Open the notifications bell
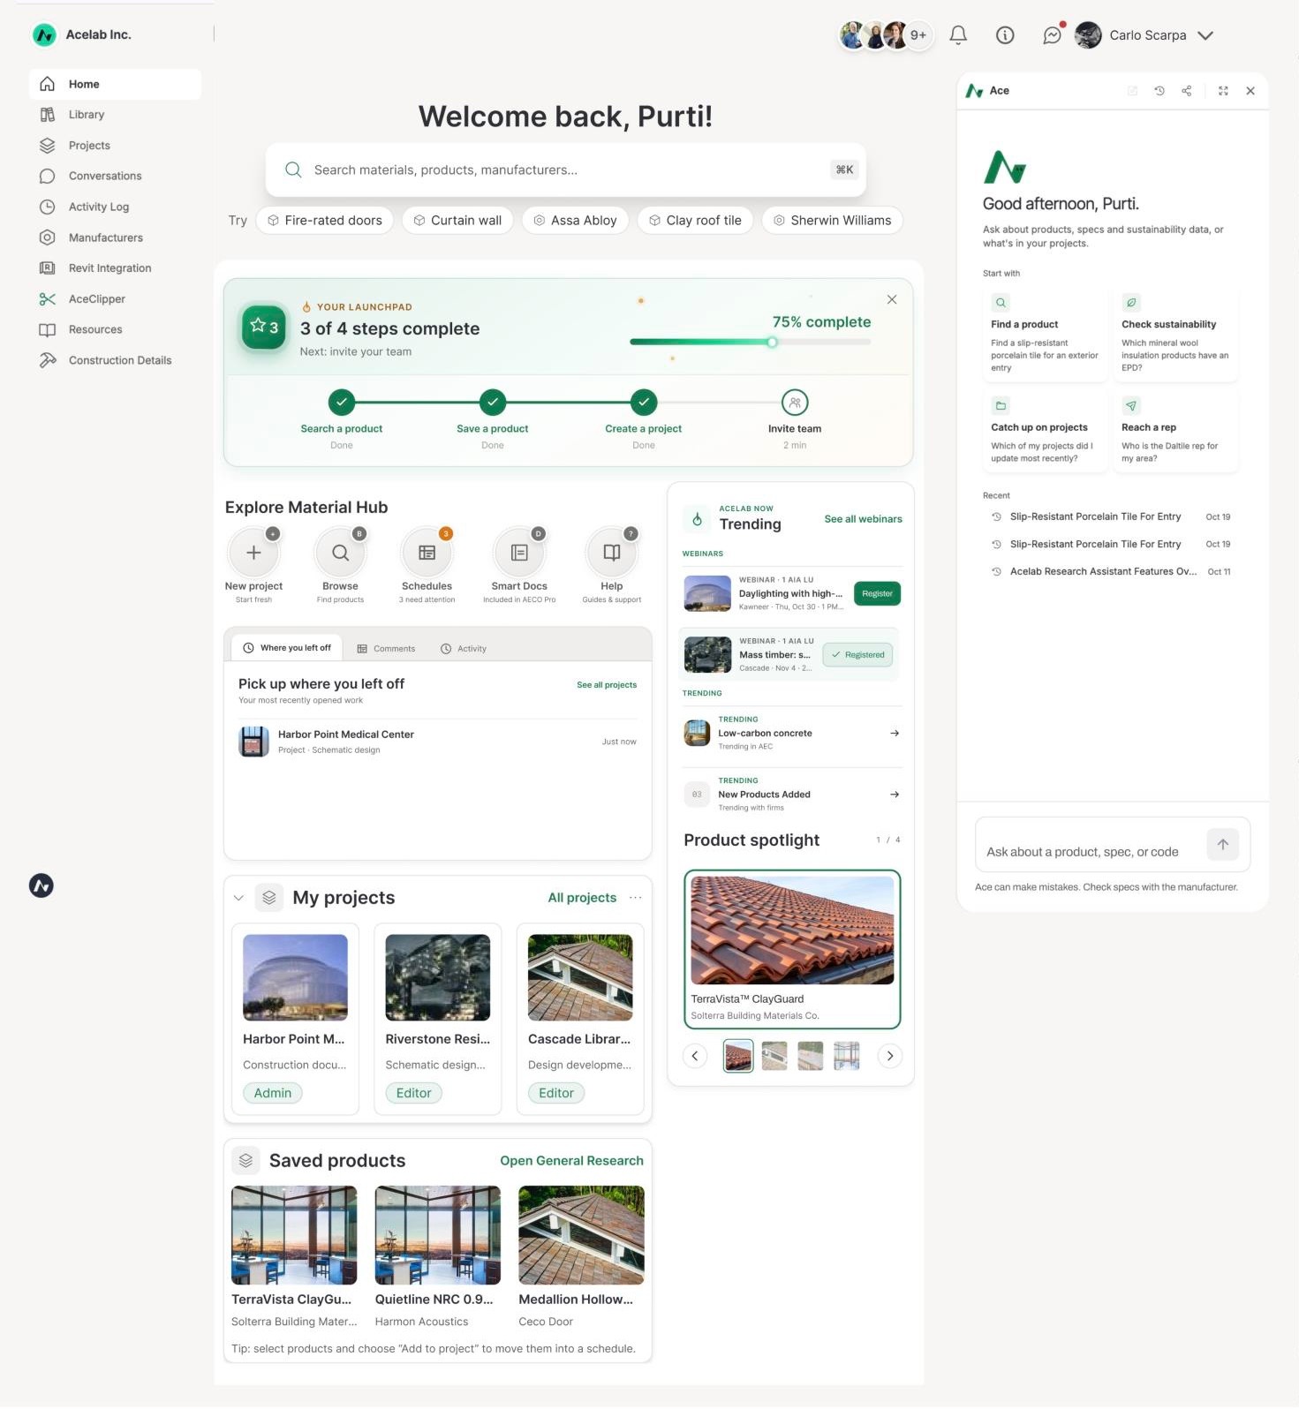1299x1409 pixels. click(958, 35)
